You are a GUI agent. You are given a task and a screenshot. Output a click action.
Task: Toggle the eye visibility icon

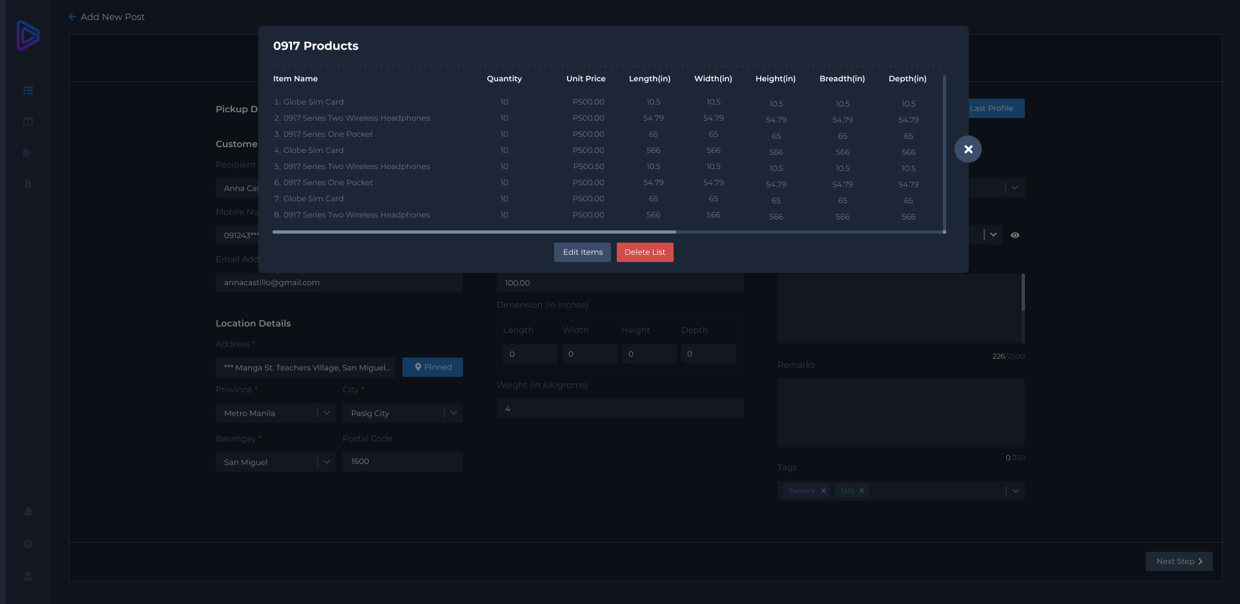coord(1015,236)
